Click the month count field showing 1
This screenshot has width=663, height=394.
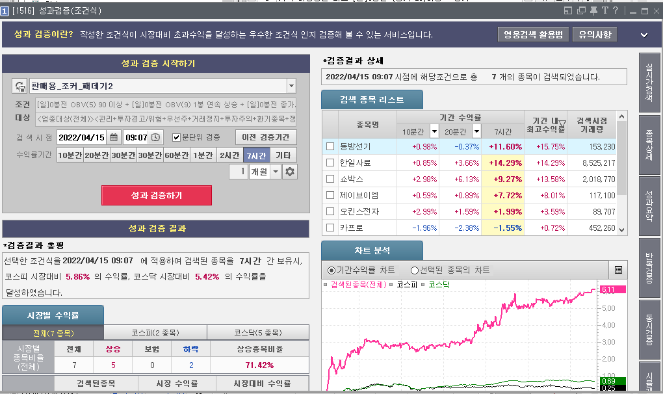pyautogui.click(x=239, y=172)
